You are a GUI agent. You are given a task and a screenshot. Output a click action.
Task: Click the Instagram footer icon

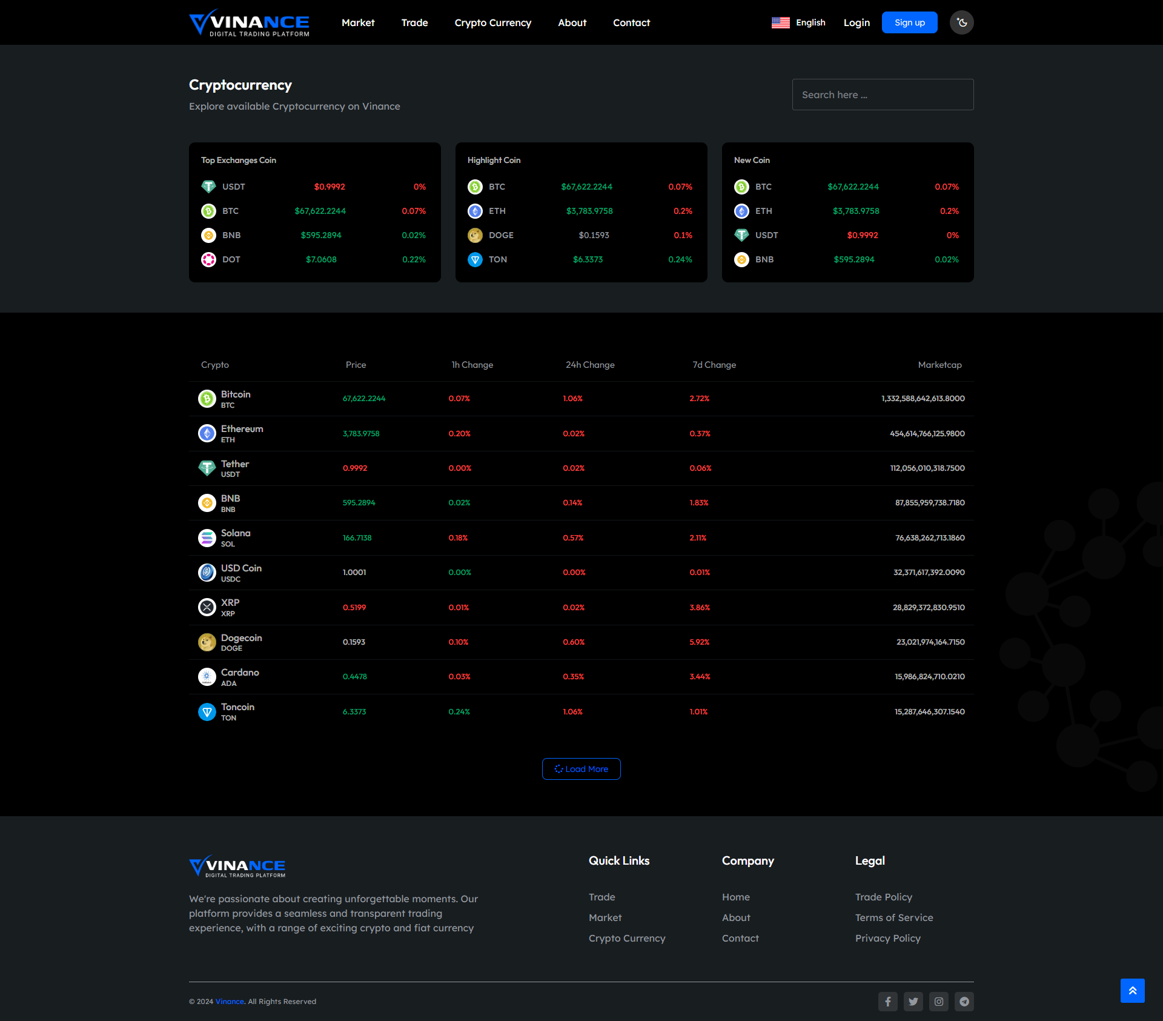(938, 1002)
